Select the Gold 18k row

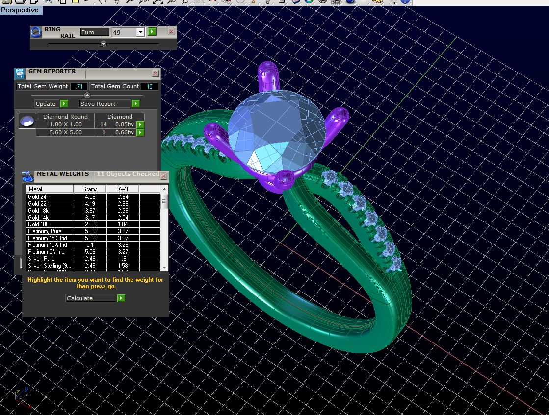49,211
